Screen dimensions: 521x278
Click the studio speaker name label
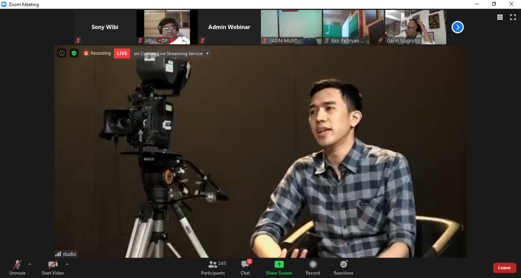[66, 254]
